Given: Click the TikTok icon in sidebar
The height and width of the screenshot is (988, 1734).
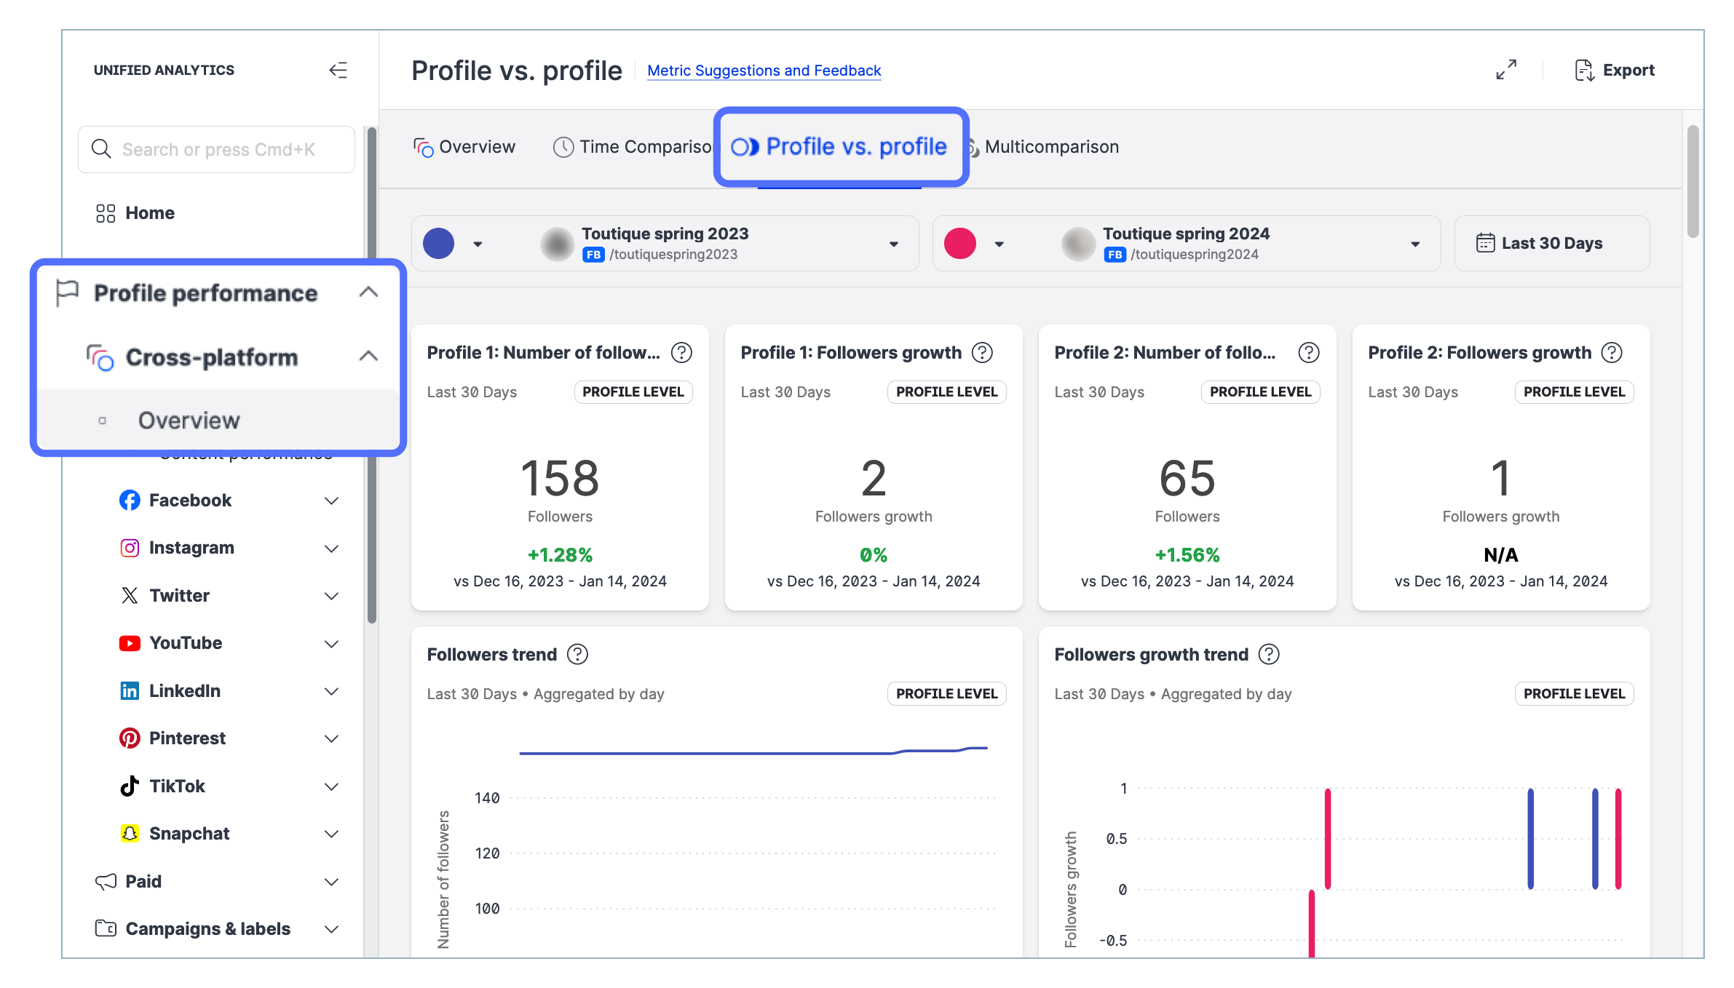Looking at the screenshot, I should coord(130,786).
